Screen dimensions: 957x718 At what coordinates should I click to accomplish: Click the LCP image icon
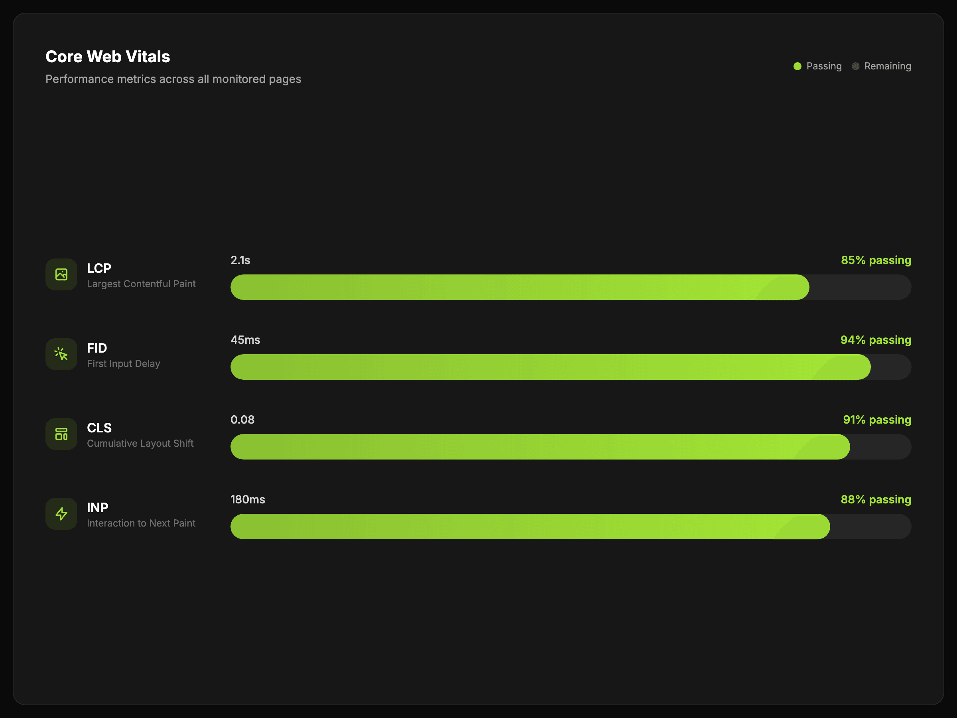(61, 274)
